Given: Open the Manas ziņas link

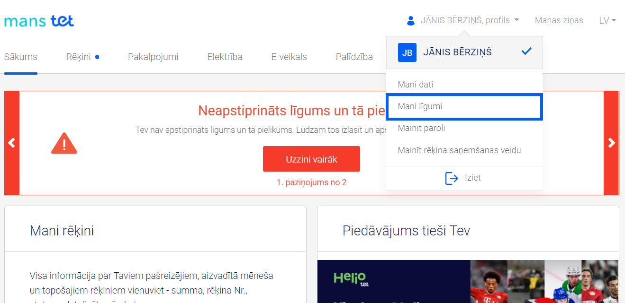Looking at the screenshot, I should pyautogui.click(x=559, y=20).
